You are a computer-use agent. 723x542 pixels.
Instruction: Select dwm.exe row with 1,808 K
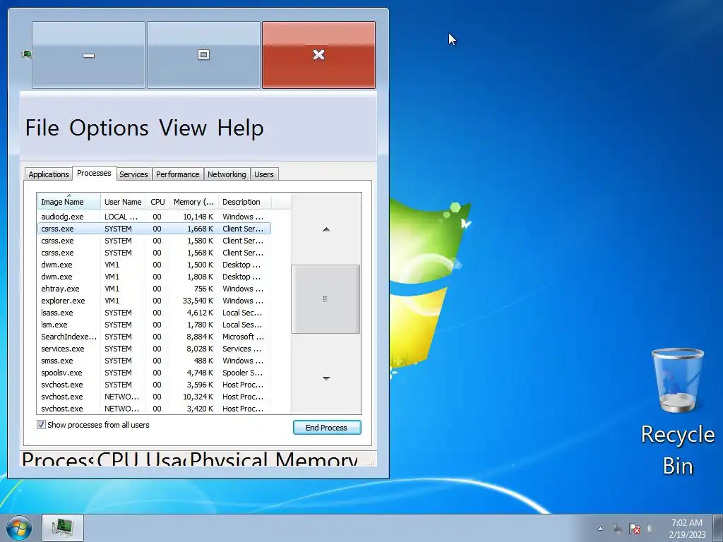tap(154, 277)
